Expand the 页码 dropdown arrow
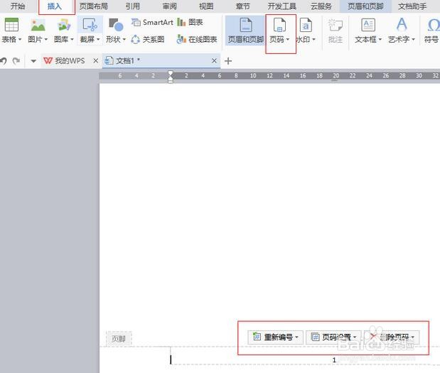 point(288,40)
